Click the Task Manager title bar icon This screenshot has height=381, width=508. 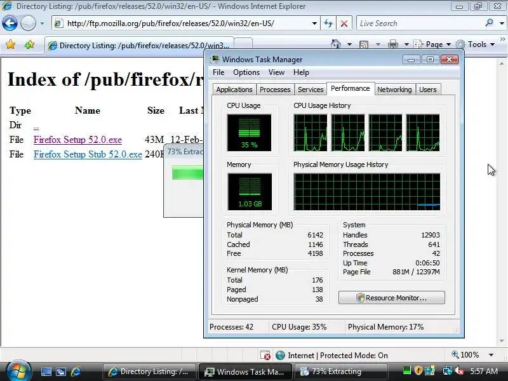215,59
